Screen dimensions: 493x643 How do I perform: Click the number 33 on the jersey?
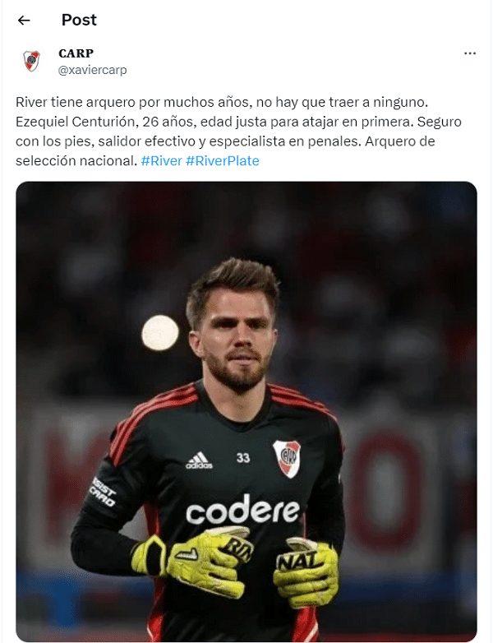coord(243,458)
